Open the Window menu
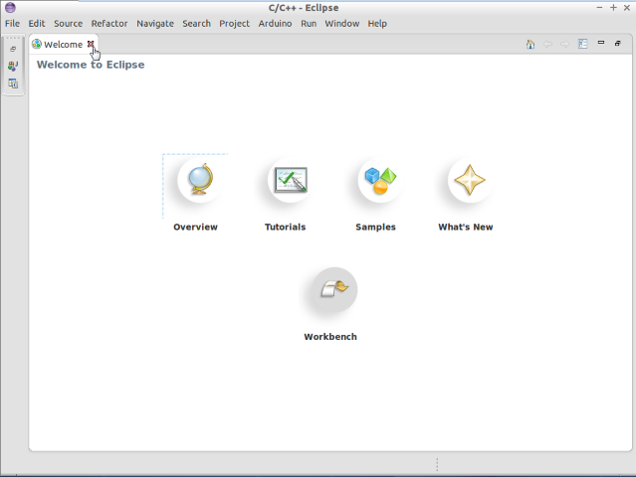This screenshot has width=636, height=477. point(342,24)
